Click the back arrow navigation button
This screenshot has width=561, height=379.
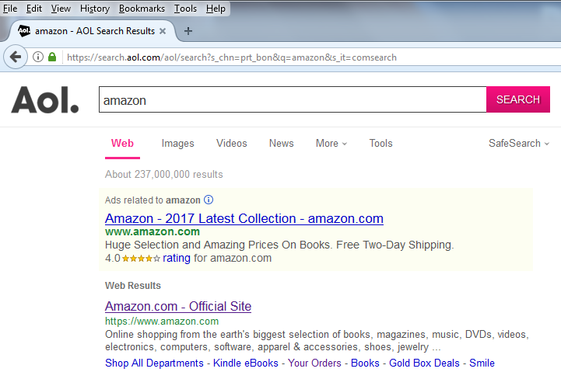[15, 57]
